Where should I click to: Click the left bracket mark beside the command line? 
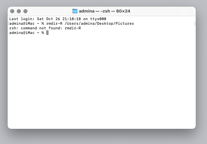8,24
